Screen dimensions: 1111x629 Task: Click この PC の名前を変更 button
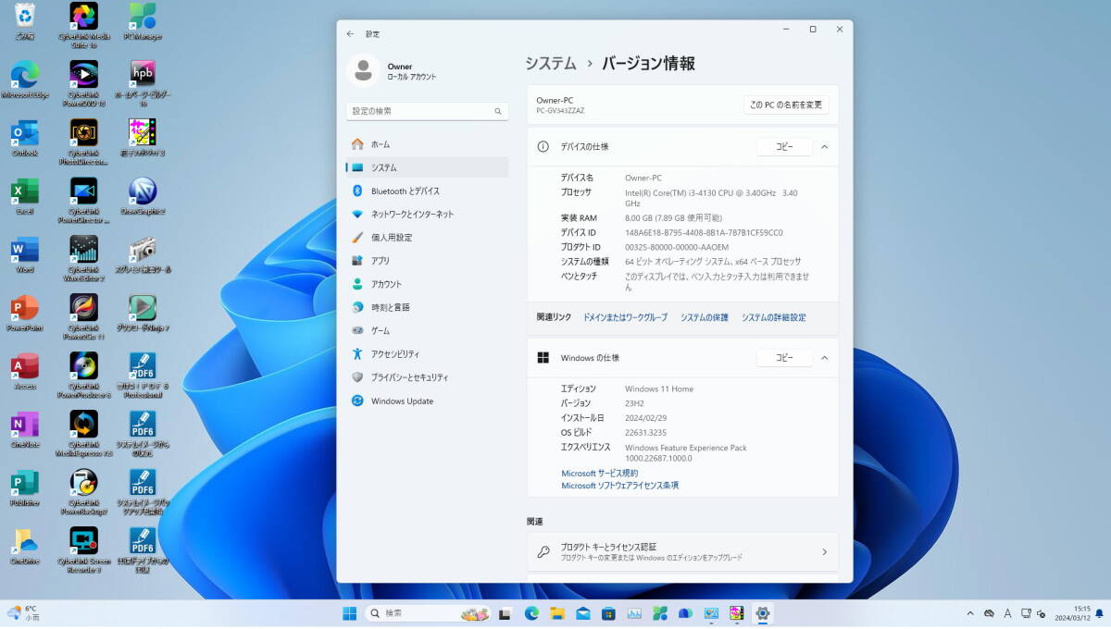(786, 105)
